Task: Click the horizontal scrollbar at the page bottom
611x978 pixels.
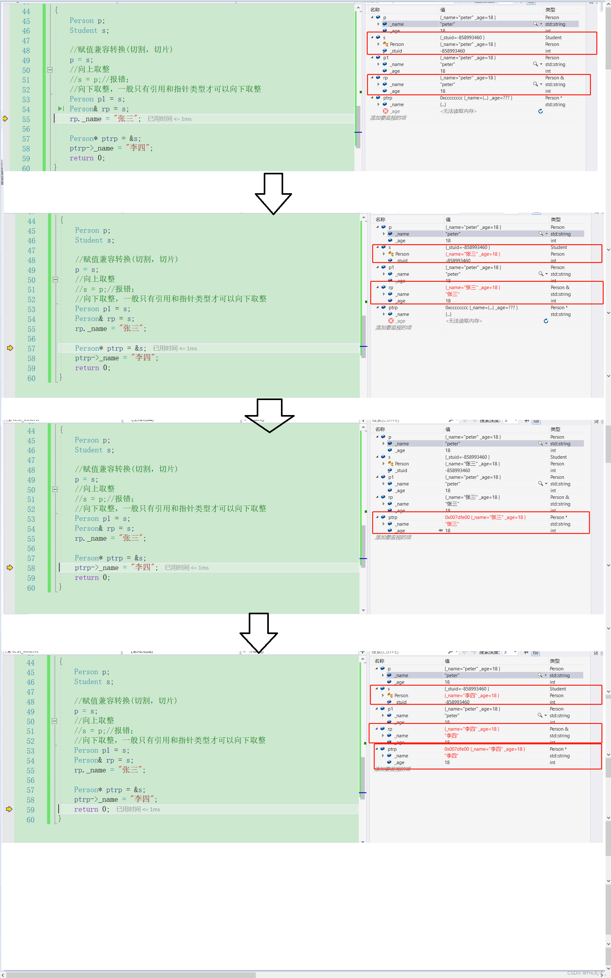Action: pyautogui.click(x=131, y=975)
